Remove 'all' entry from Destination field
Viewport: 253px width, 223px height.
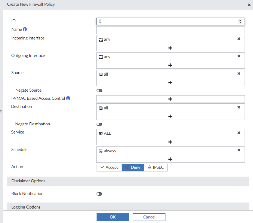point(239,107)
